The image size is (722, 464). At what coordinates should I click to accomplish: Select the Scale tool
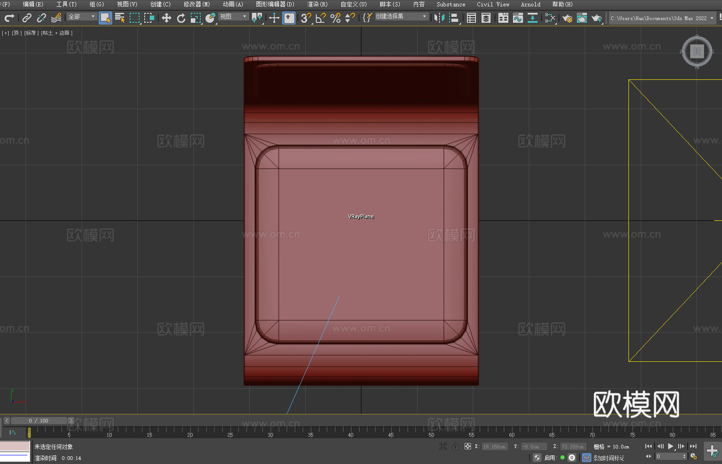(x=196, y=18)
